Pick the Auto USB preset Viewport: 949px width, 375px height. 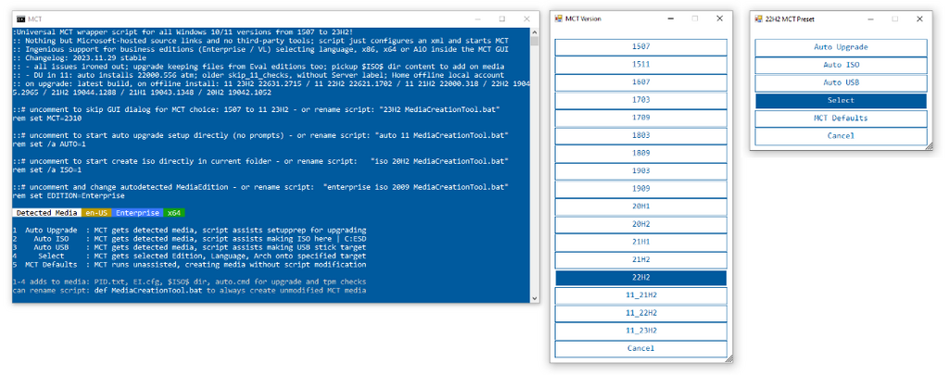[x=841, y=82]
